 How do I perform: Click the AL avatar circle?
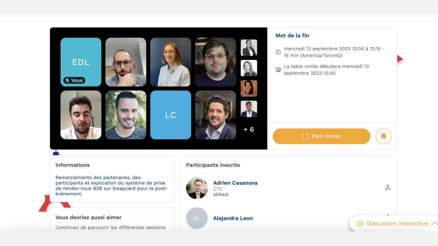coord(197,218)
